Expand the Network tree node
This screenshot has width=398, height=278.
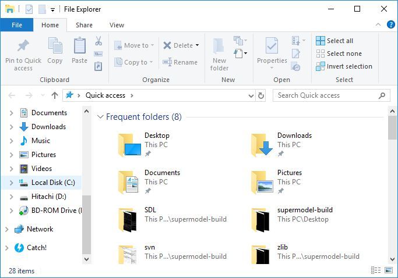[x=7, y=229]
